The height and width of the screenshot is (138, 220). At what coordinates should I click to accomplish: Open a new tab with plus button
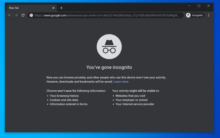tap(61, 8)
